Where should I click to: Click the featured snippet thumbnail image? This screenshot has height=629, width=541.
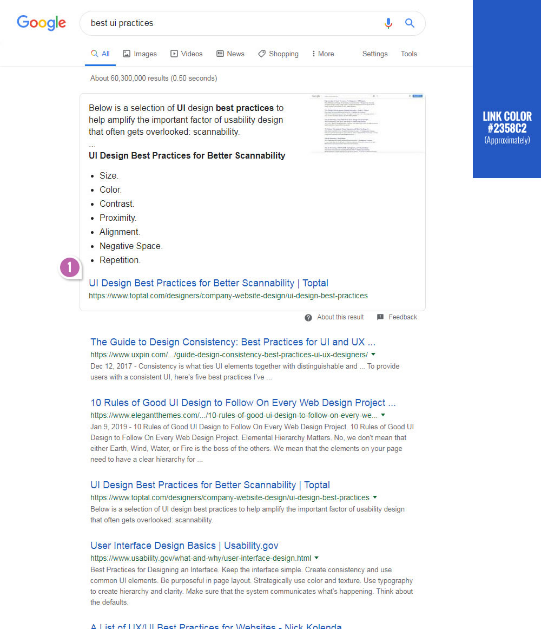coord(368,123)
